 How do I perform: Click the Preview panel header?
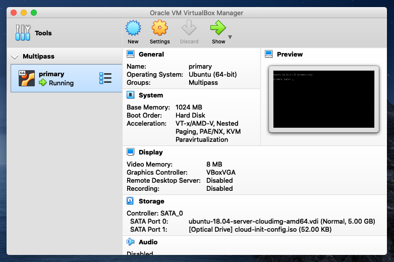(x=290, y=54)
